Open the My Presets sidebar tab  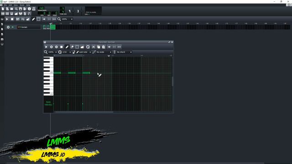pos(2,34)
